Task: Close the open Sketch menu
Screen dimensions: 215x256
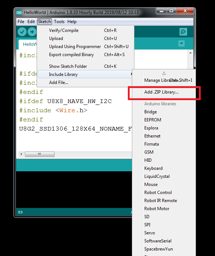Action: point(44,22)
